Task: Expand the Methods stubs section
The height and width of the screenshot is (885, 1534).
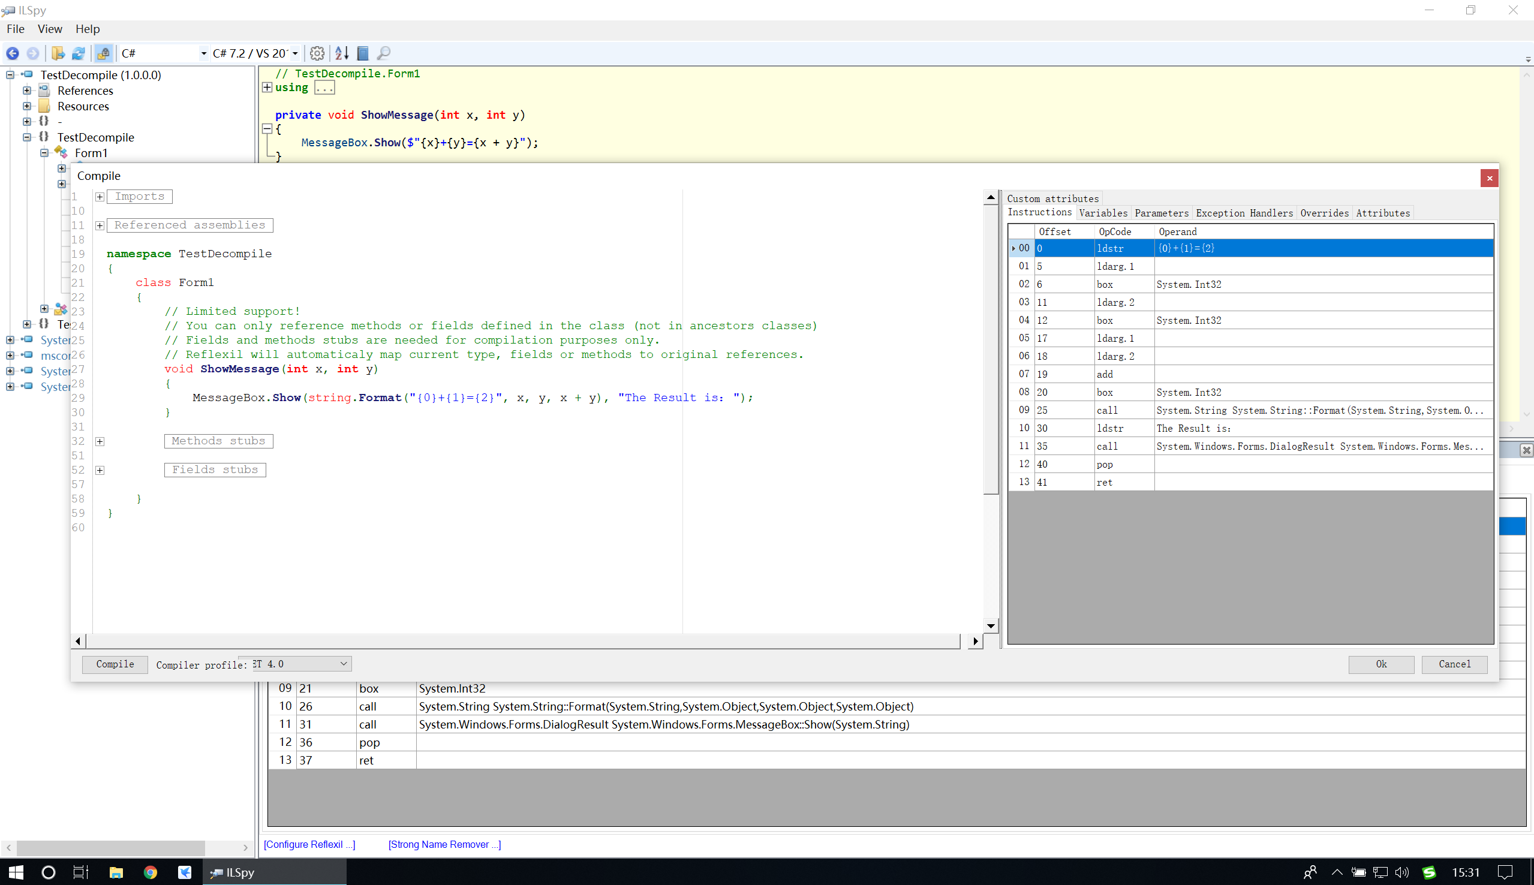Action: [98, 440]
